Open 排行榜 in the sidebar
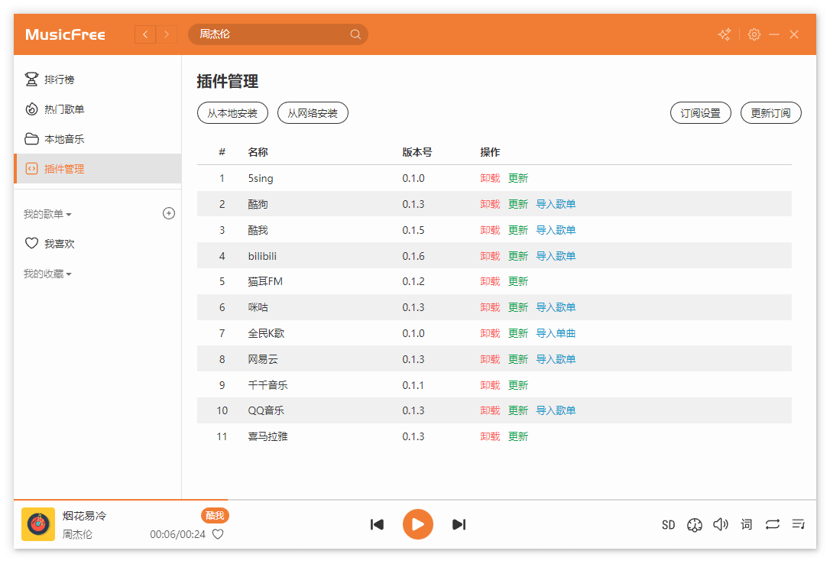Image resolution: width=830 pixels, height=564 pixels. pyautogui.click(x=59, y=79)
